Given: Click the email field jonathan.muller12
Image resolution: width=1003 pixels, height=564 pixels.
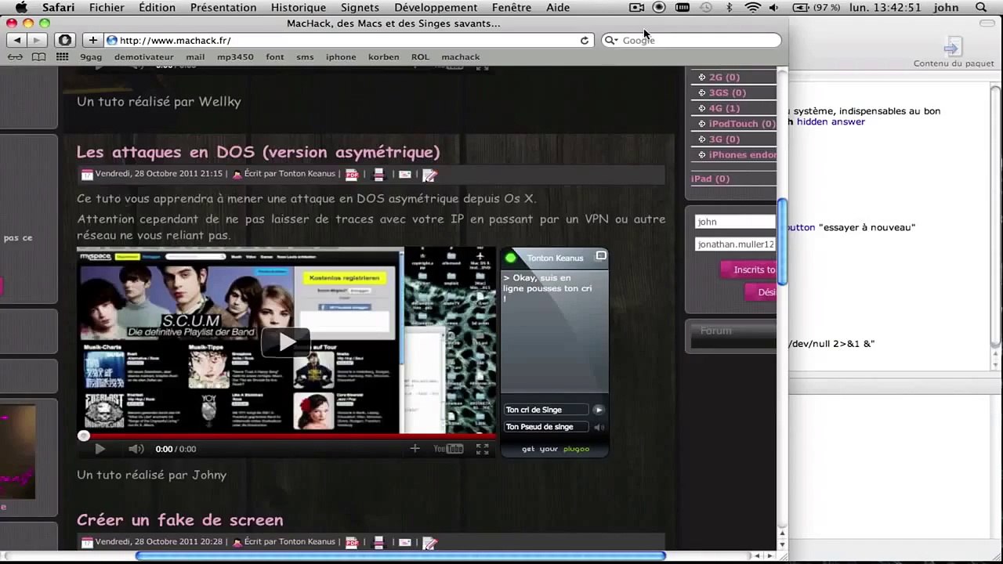Looking at the screenshot, I should [735, 244].
